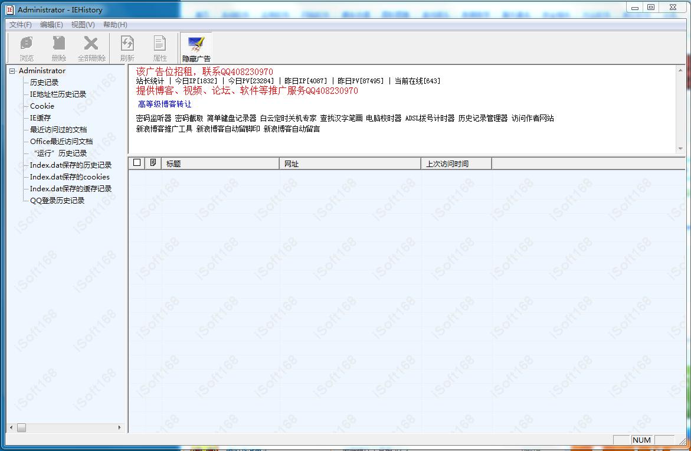Refresh the list using the 刷新 icon
691x451 pixels.
tap(126, 47)
